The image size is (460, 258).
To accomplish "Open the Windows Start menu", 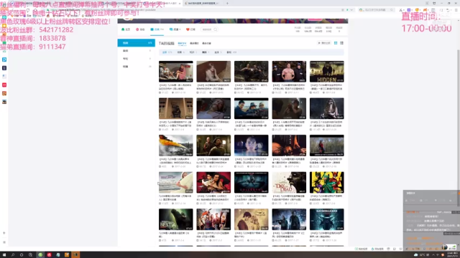I will [x=4, y=255].
